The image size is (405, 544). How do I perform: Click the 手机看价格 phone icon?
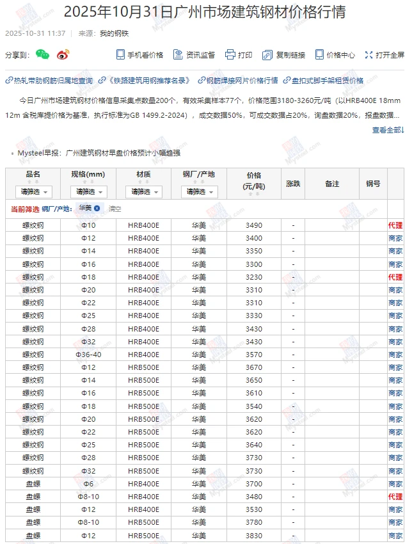pos(120,55)
